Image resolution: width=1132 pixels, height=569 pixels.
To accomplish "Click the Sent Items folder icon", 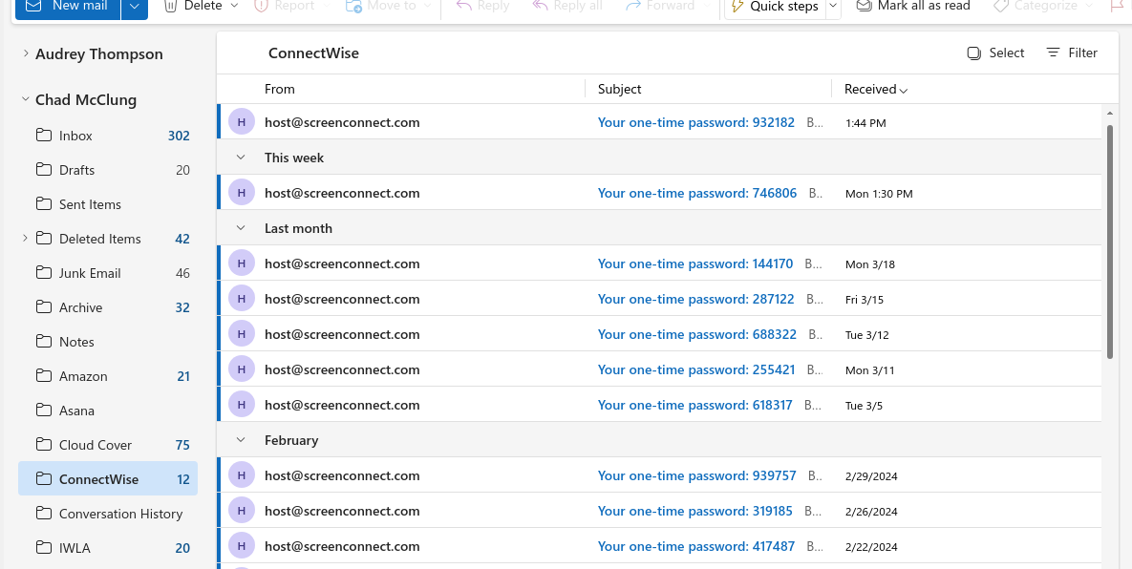I will 44,204.
